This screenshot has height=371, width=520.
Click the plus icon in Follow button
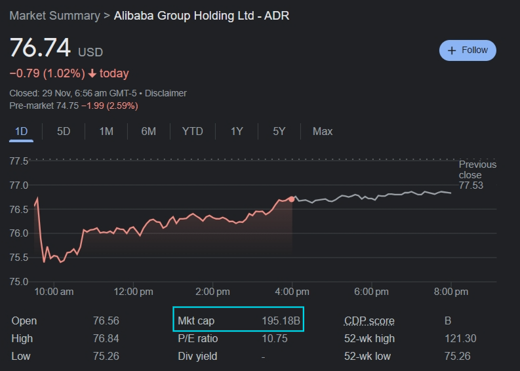coord(452,50)
